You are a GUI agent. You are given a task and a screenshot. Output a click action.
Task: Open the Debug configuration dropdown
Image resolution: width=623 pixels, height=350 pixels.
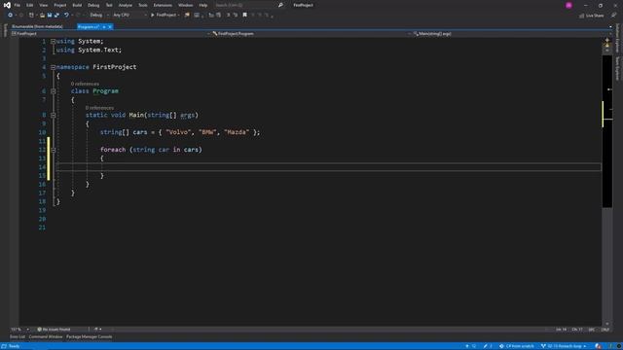pos(99,16)
